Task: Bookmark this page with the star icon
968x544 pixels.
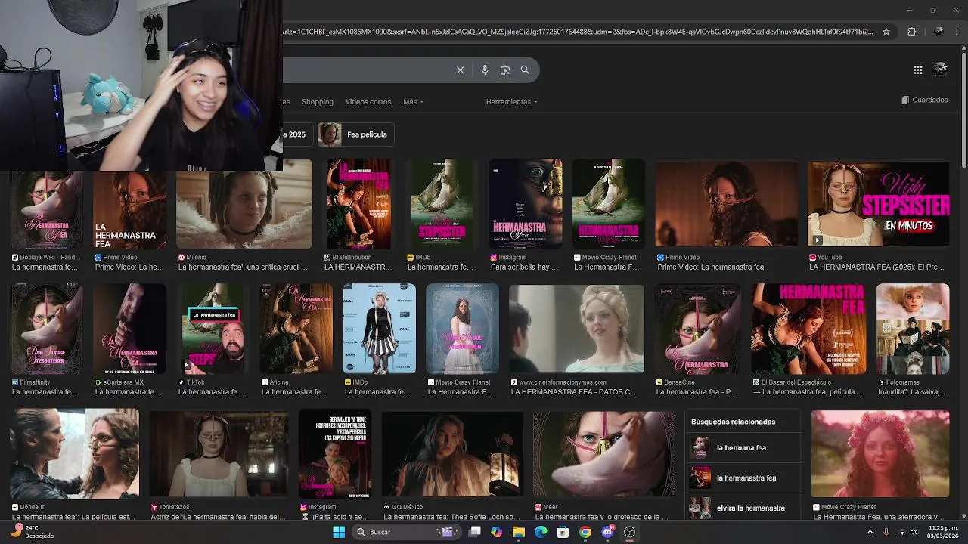Action: pyautogui.click(x=886, y=32)
